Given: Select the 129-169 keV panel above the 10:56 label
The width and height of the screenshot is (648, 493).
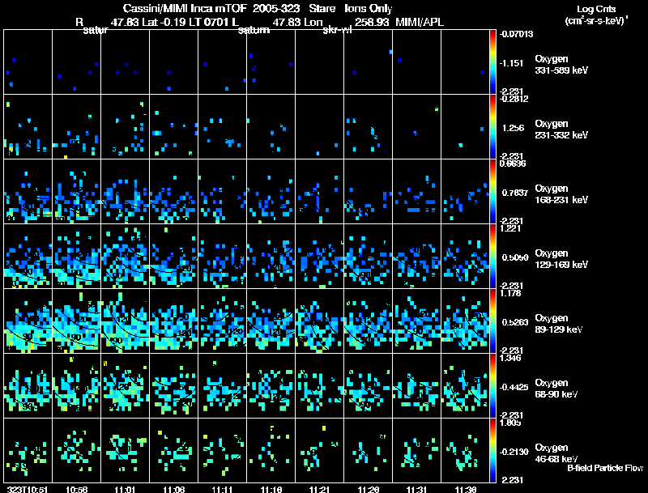Looking at the screenshot, I should tap(77, 256).
